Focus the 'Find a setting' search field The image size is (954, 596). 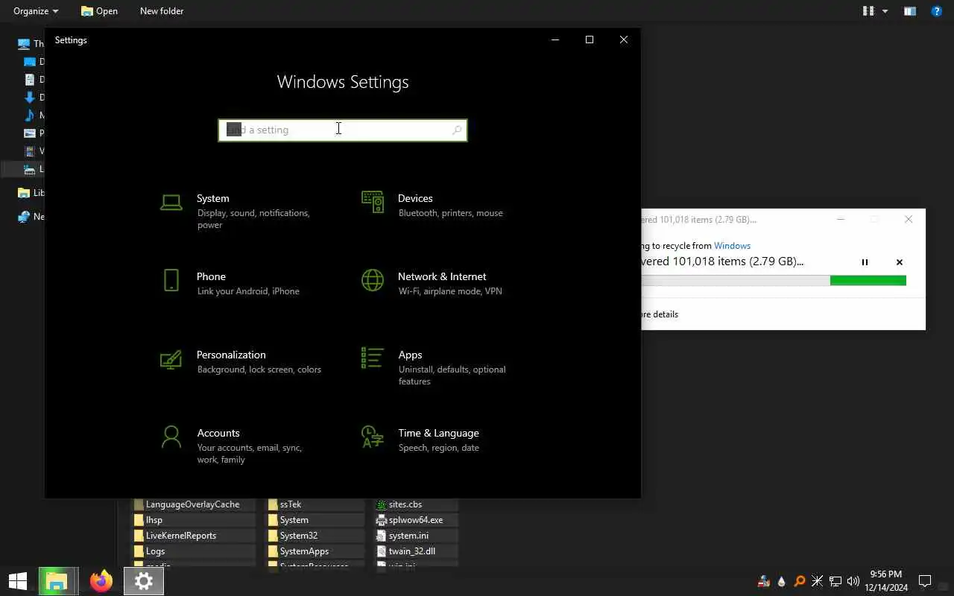343,130
